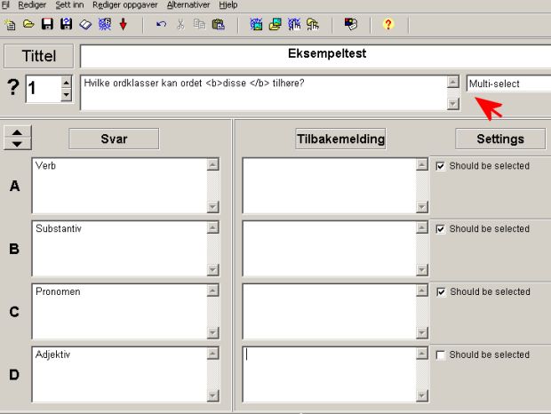Click the Cut scissors icon
This screenshot has height=414, width=551.
(180, 24)
